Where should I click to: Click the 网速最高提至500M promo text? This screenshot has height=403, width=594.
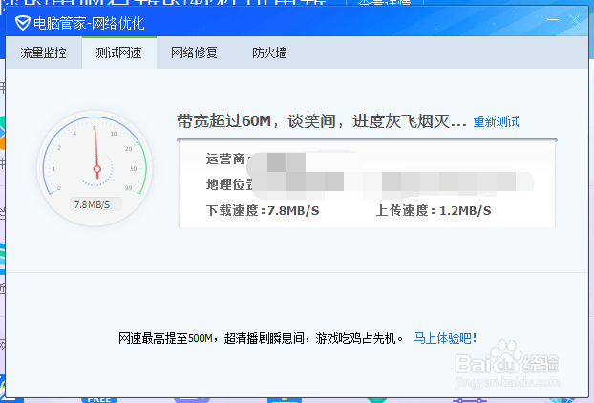[x=261, y=338]
